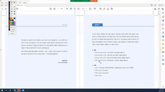
Task: Click the previous page up-arrow button
Action: [51, 9]
